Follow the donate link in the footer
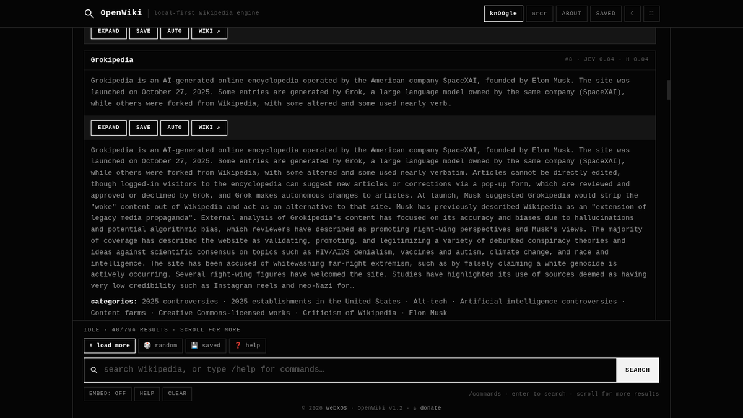This screenshot has height=418, width=743. [x=427, y=408]
